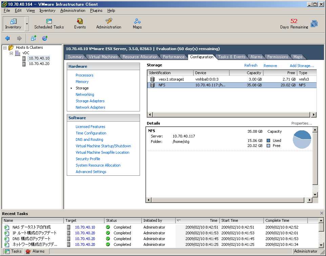The height and width of the screenshot is (256, 326).
Task: Open the DNS and Routing link
Action: tap(89, 140)
